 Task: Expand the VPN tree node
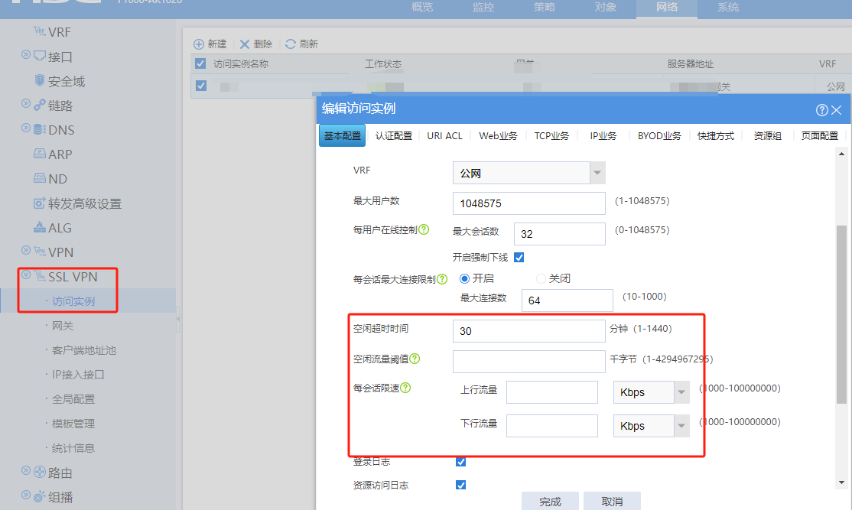point(25,250)
